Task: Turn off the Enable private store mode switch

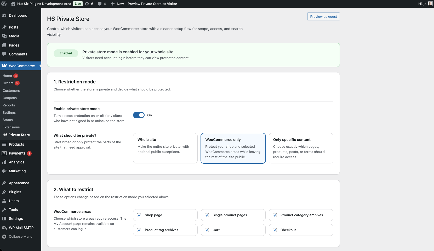Action: (139, 115)
